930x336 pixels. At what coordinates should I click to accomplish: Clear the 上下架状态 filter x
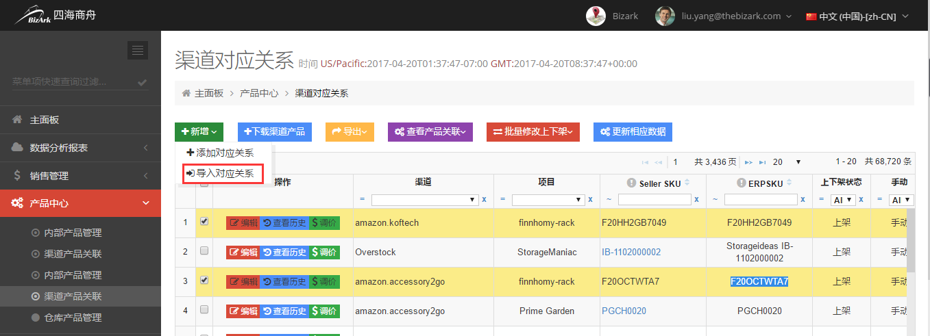pyautogui.click(x=861, y=200)
